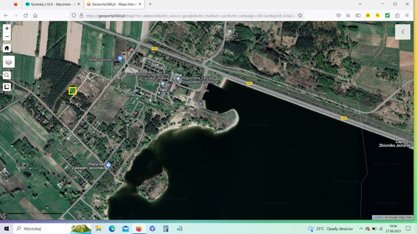
Task: Reload the geoportal360 page
Action: click(x=26, y=16)
